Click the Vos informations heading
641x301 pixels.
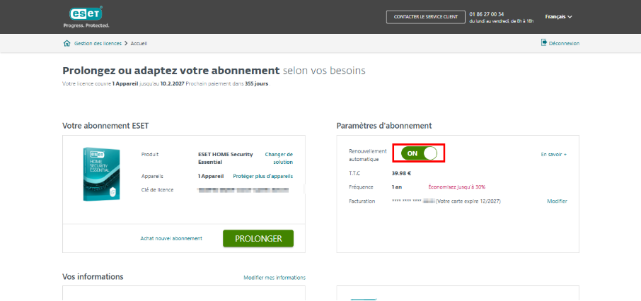93,276
